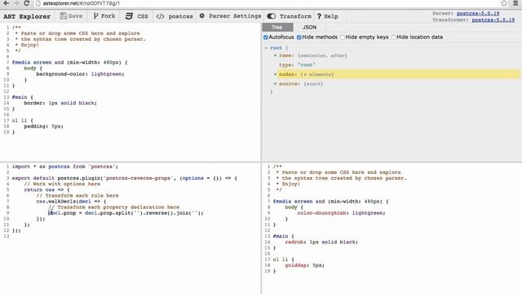Place cursor on the decl.prop reverse line
This screenshot has height=294, width=522.
click(126, 213)
